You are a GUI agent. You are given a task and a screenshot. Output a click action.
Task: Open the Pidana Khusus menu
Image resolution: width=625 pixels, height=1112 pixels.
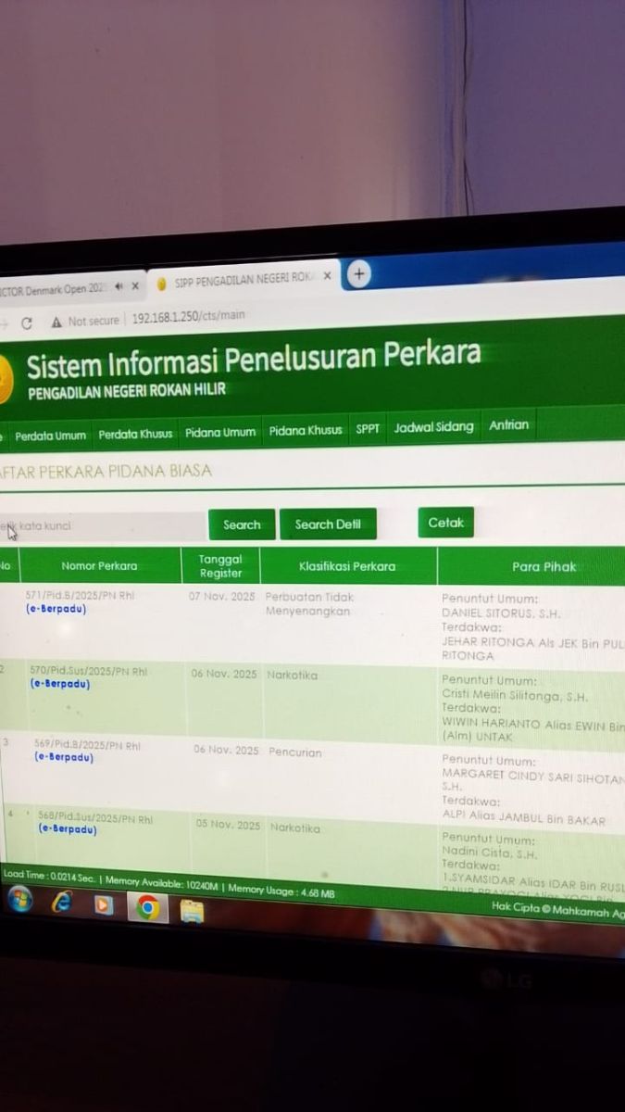tap(306, 430)
